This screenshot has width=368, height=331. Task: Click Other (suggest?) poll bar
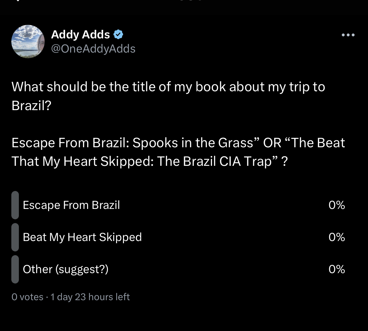click(15, 269)
